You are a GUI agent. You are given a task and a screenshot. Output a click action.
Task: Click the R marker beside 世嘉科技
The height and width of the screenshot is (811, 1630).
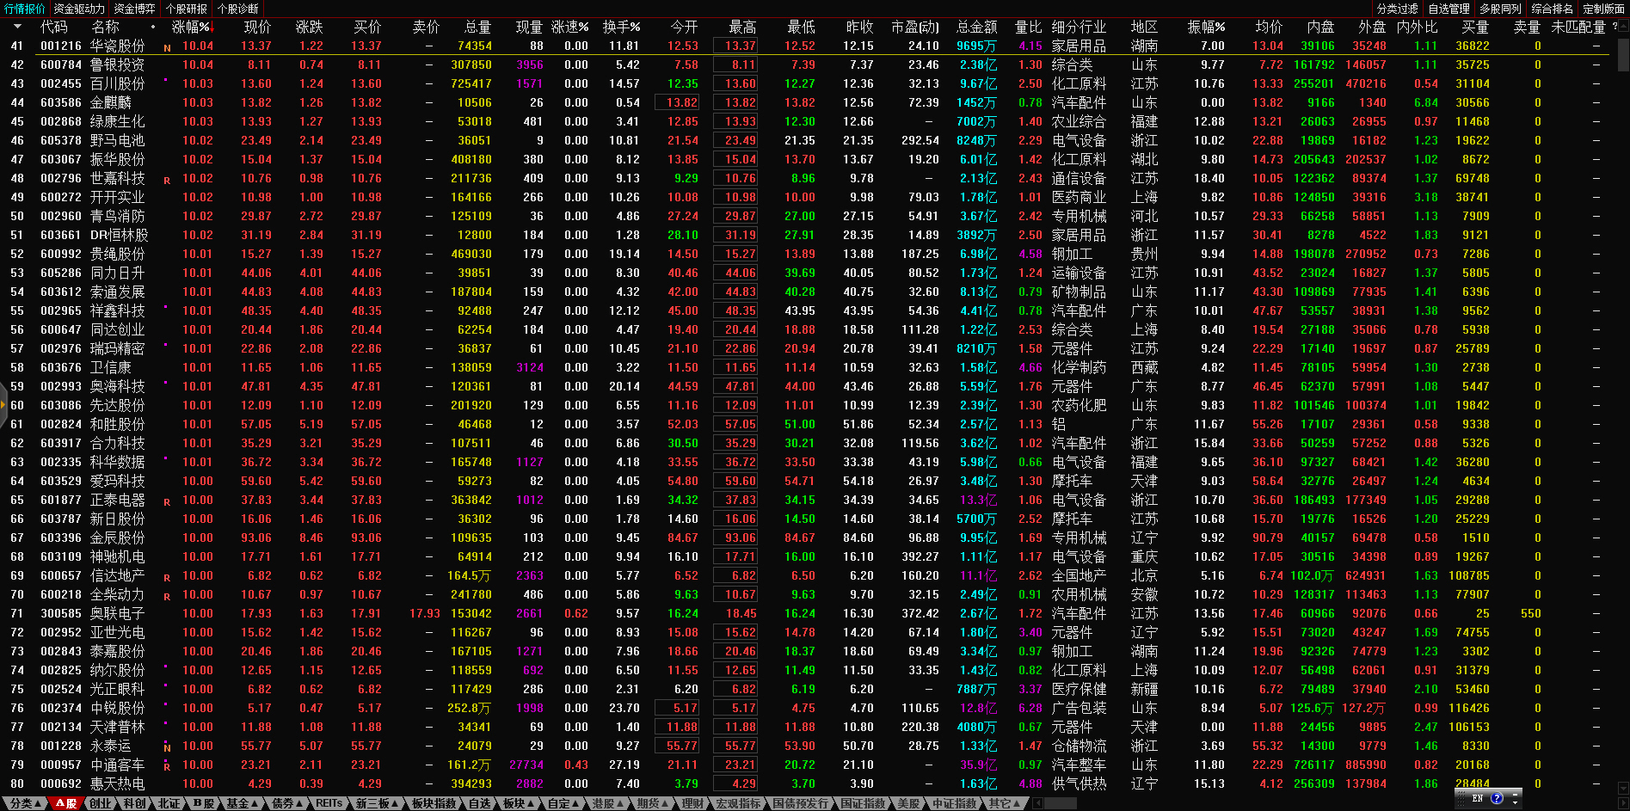167,181
